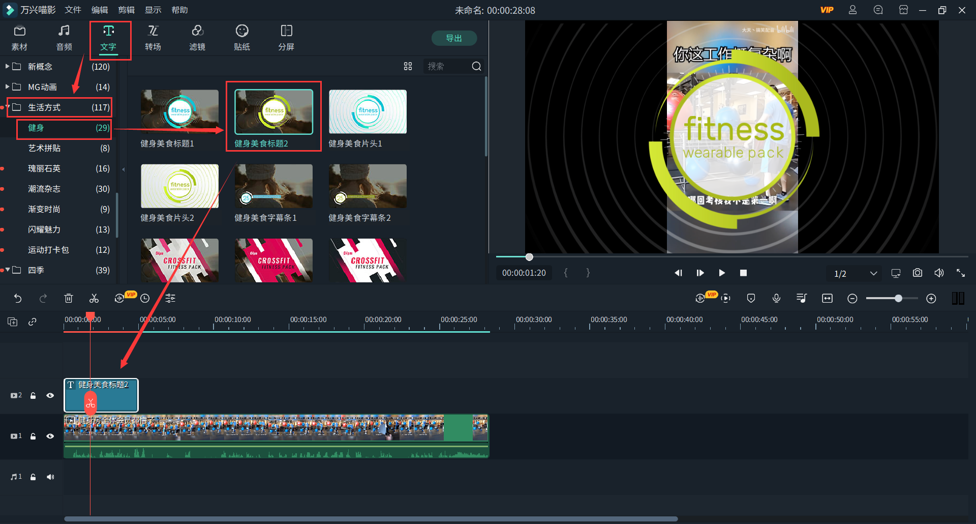Select the 健身美食片头1 thumbnail

(x=368, y=112)
